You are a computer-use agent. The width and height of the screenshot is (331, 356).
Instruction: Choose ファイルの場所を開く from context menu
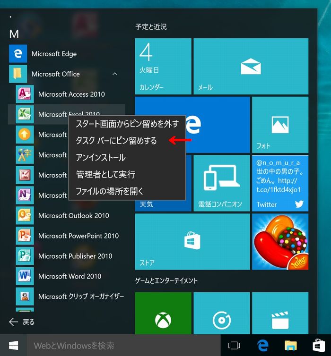pyautogui.click(x=127, y=191)
